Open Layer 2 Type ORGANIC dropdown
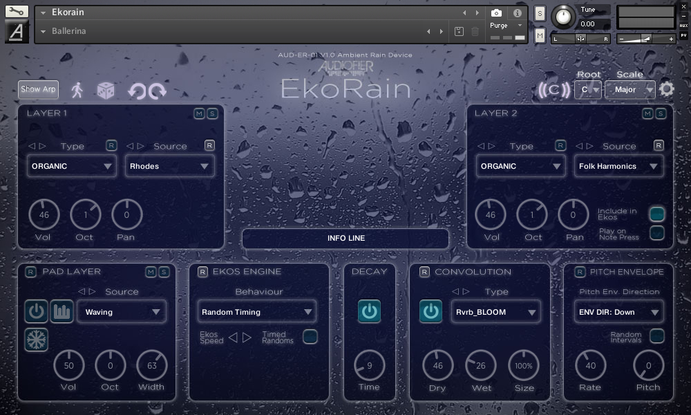The height and width of the screenshot is (415, 691). (x=520, y=166)
